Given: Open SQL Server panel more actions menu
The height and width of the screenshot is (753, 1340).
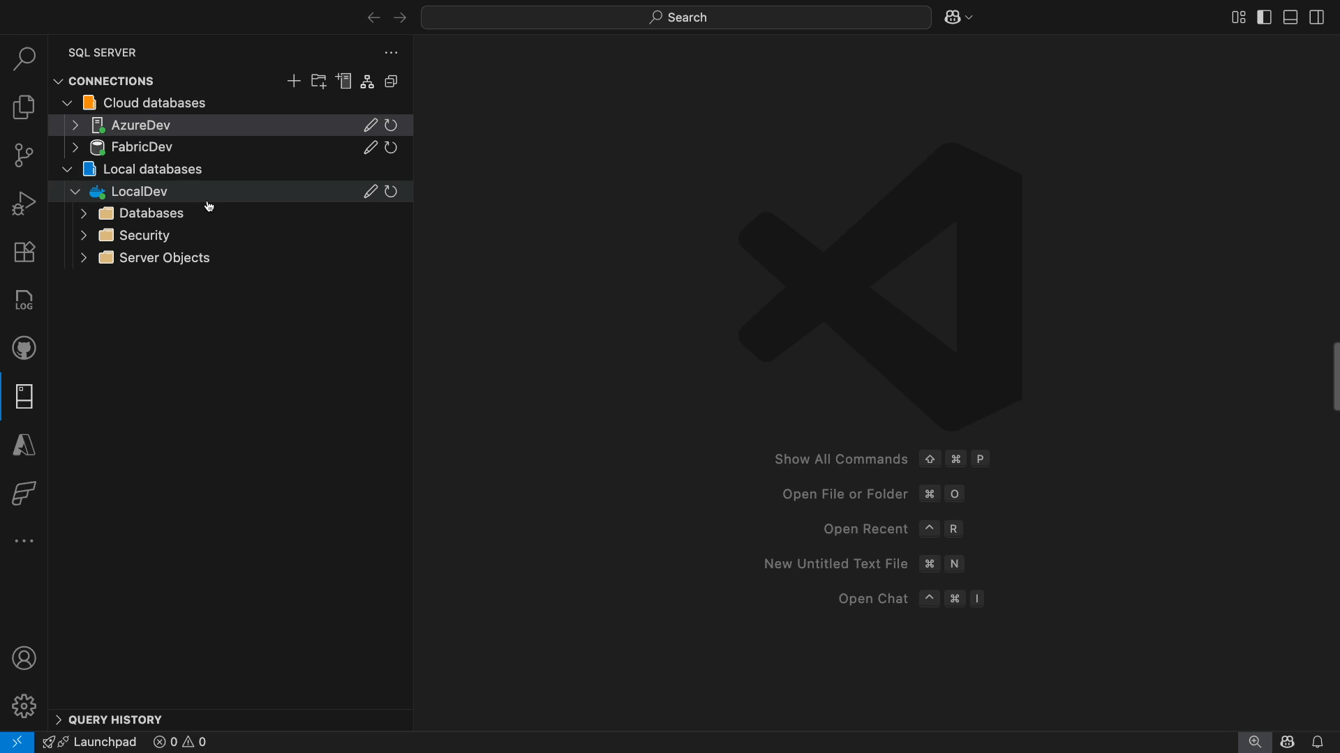Looking at the screenshot, I should coord(392,53).
